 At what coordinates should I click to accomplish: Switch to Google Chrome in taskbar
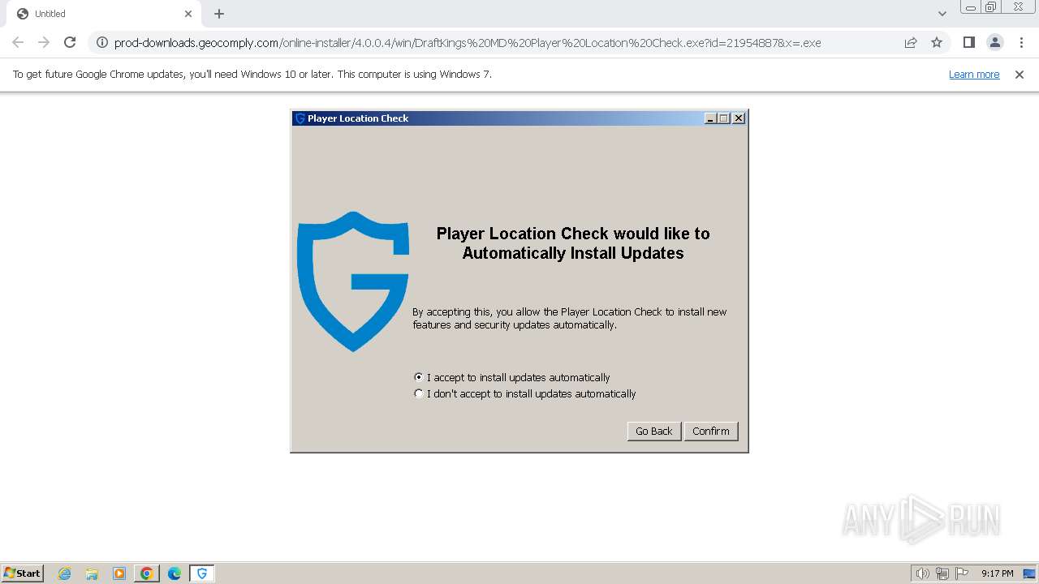(147, 573)
